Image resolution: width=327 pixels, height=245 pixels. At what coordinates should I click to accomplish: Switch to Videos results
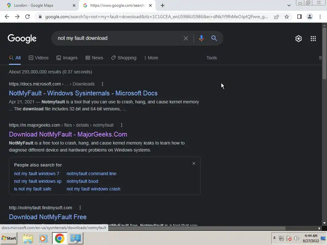[39, 58]
